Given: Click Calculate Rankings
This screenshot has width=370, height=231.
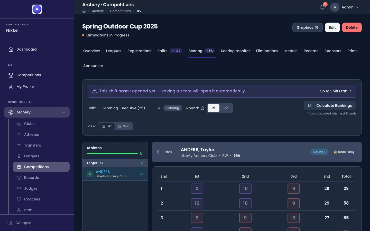Looking at the screenshot, I should coord(330,105).
